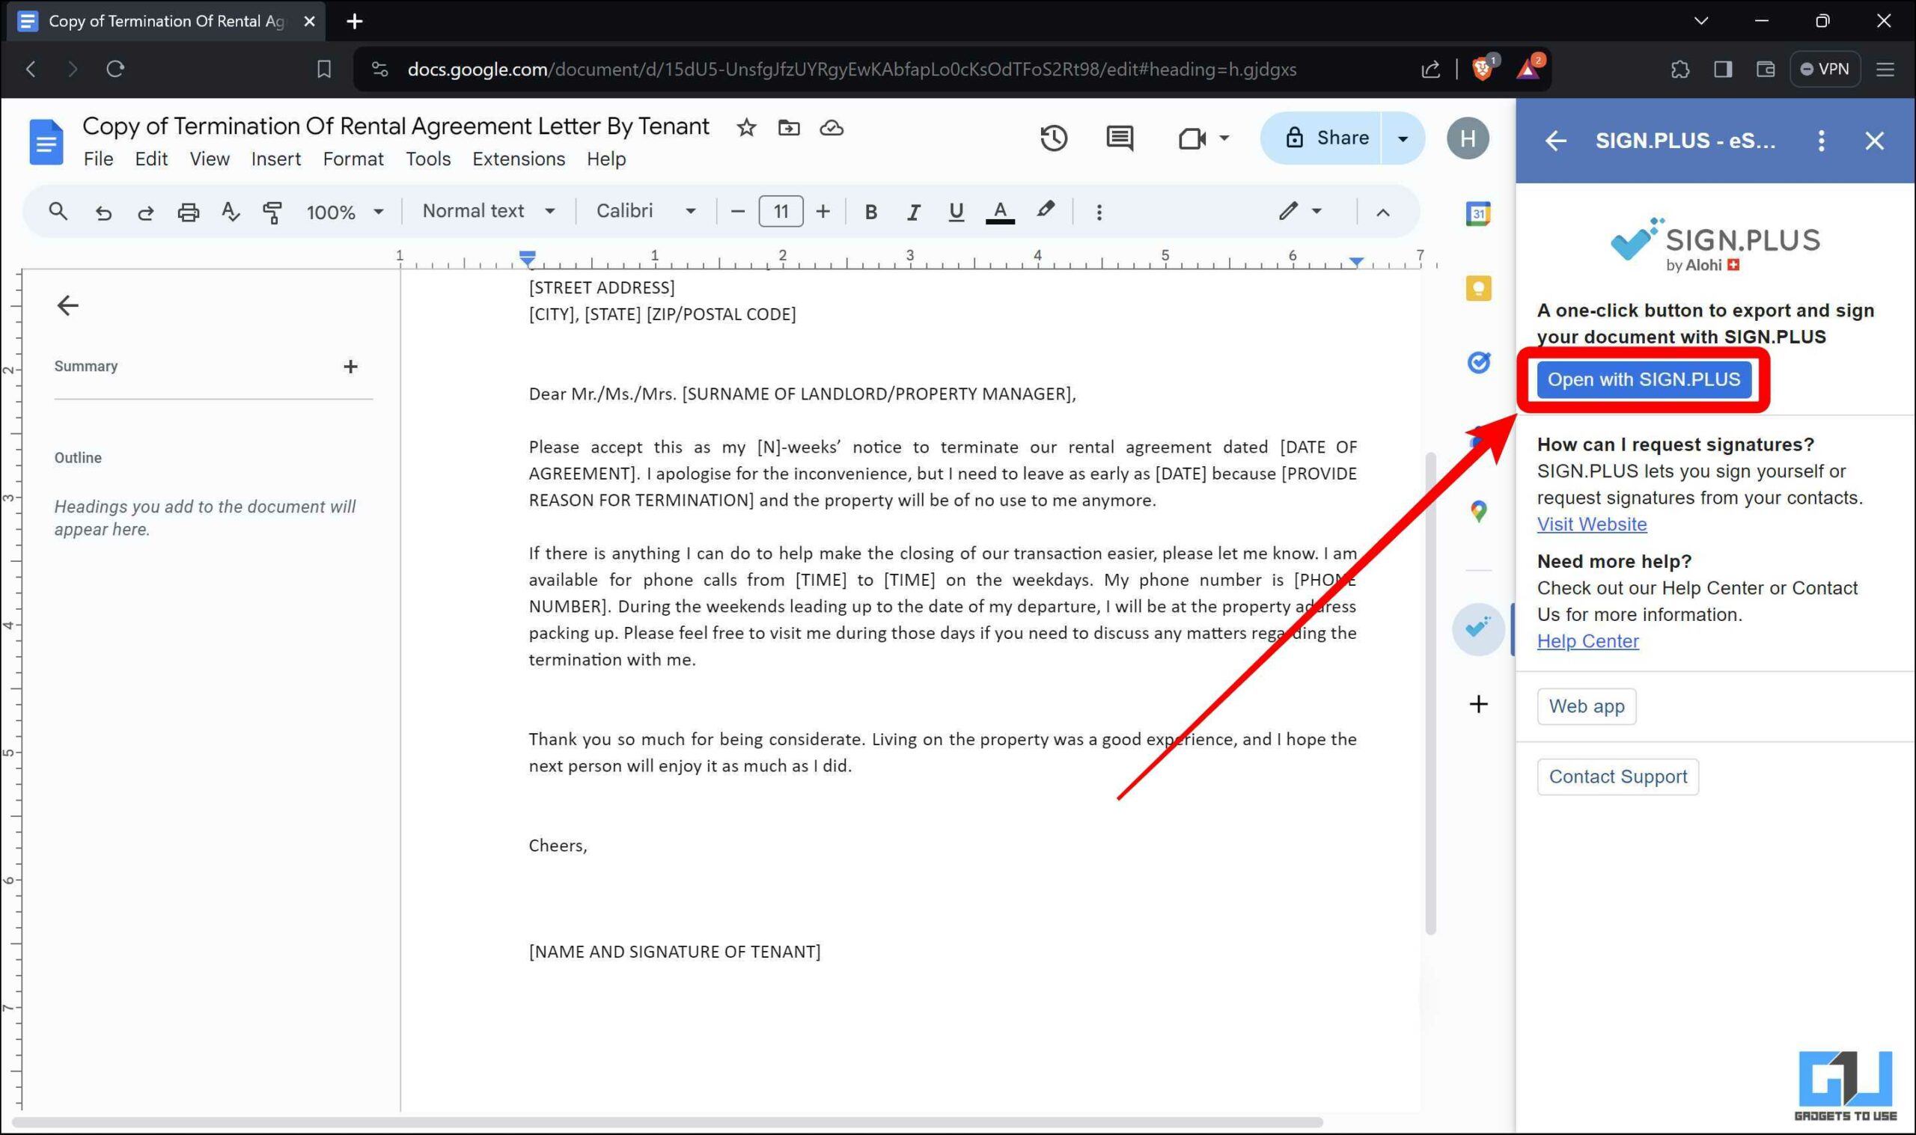Open version history clock icon
Image resolution: width=1916 pixels, height=1135 pixels.
click(1053, 138)
